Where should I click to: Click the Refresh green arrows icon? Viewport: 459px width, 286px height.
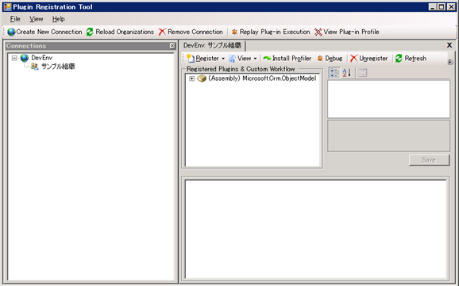[399, 58]
